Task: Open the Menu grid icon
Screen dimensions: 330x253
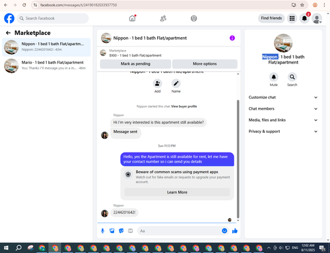Action: [x=292, y=18]
